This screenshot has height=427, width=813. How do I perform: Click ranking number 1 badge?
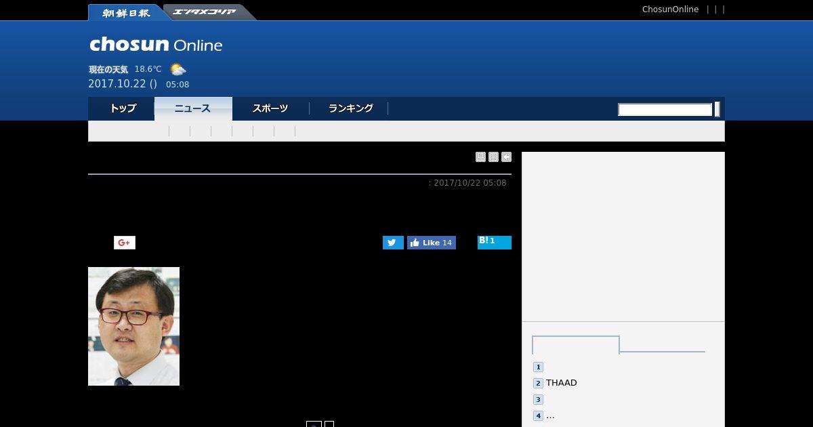coord(538,367)
